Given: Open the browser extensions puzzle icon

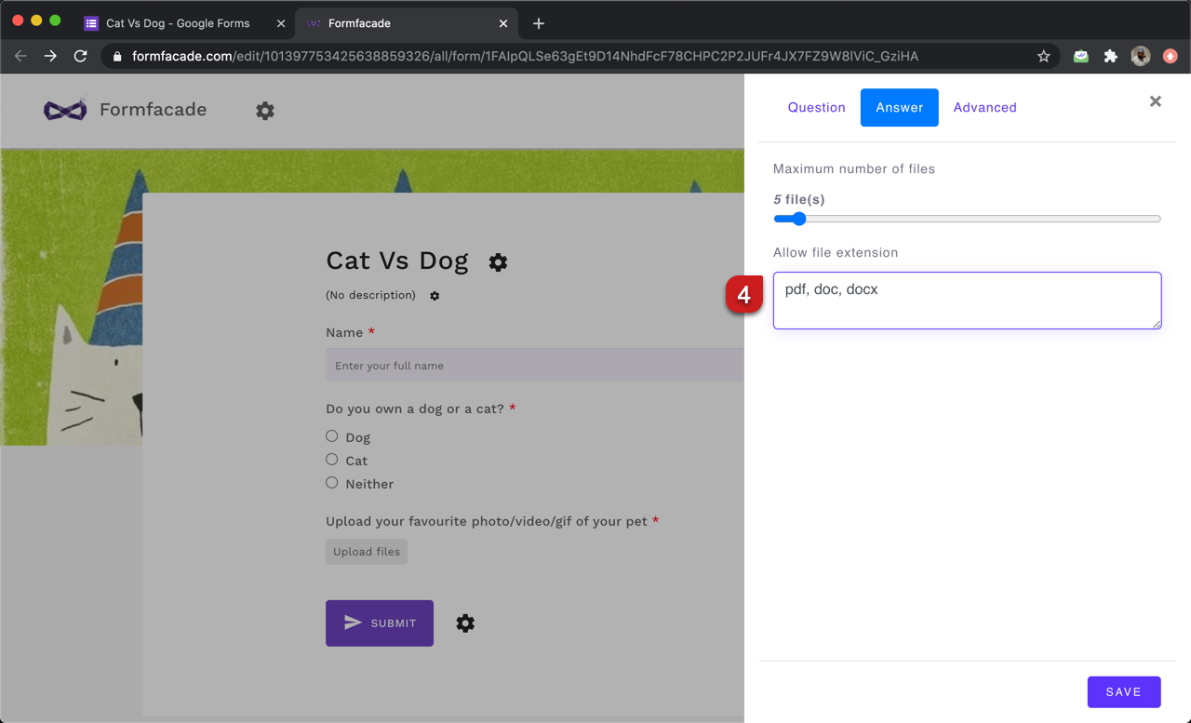Looking at the screenshot, I should click(x=1110, y=56).
